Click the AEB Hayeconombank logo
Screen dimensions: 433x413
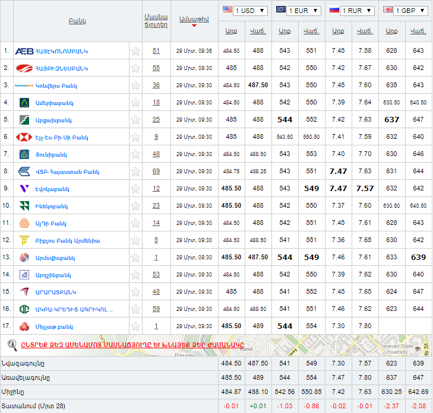tap(24, 51)
